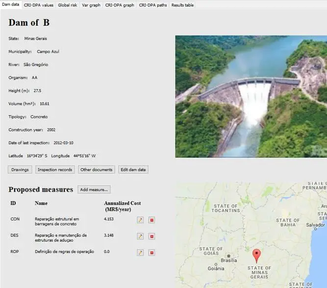Edit the CON measure with pencil icon
327x288 pixels.
[x=140, y=220]
